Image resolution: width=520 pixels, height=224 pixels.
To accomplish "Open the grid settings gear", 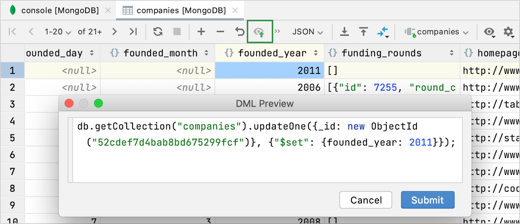I will 508,32.
